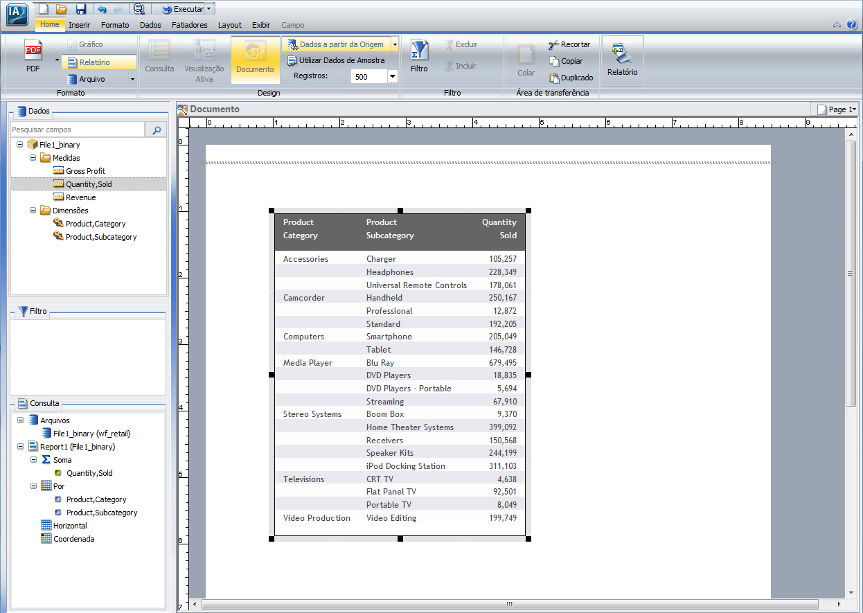Select Quantity,Sold in the Medidas folder
Viewport: 863px width, 613px height.
pos(89,184)
